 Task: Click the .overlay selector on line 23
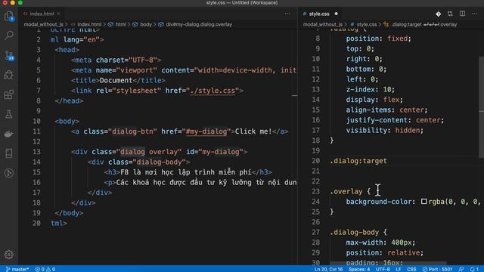346,191
